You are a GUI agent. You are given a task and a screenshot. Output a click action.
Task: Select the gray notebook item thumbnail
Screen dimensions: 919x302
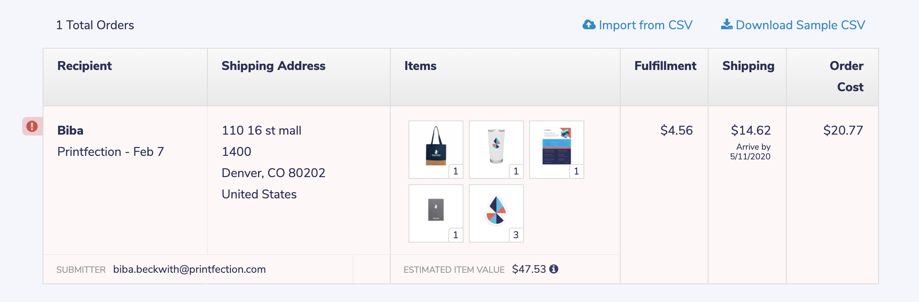[436, 210]
